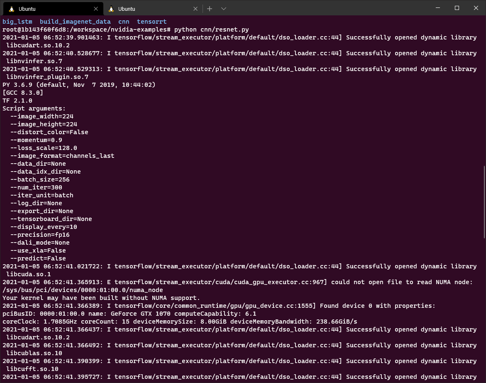Image resolution: width=486 pixels, height=383 pixels.
Task: Click the --iter_unit=batch argument
Action: point(42,195)
